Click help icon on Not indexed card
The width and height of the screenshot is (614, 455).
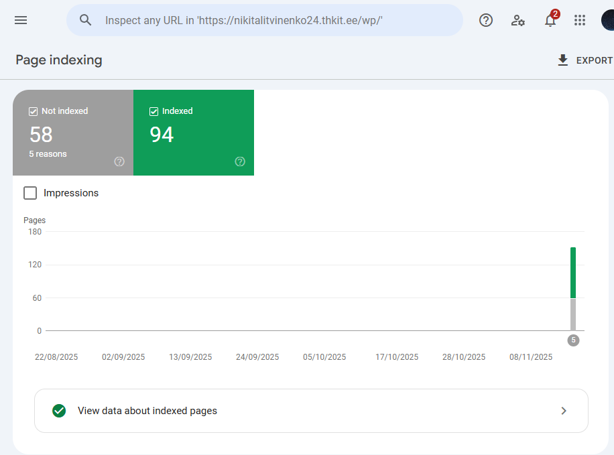pos(119,161)
